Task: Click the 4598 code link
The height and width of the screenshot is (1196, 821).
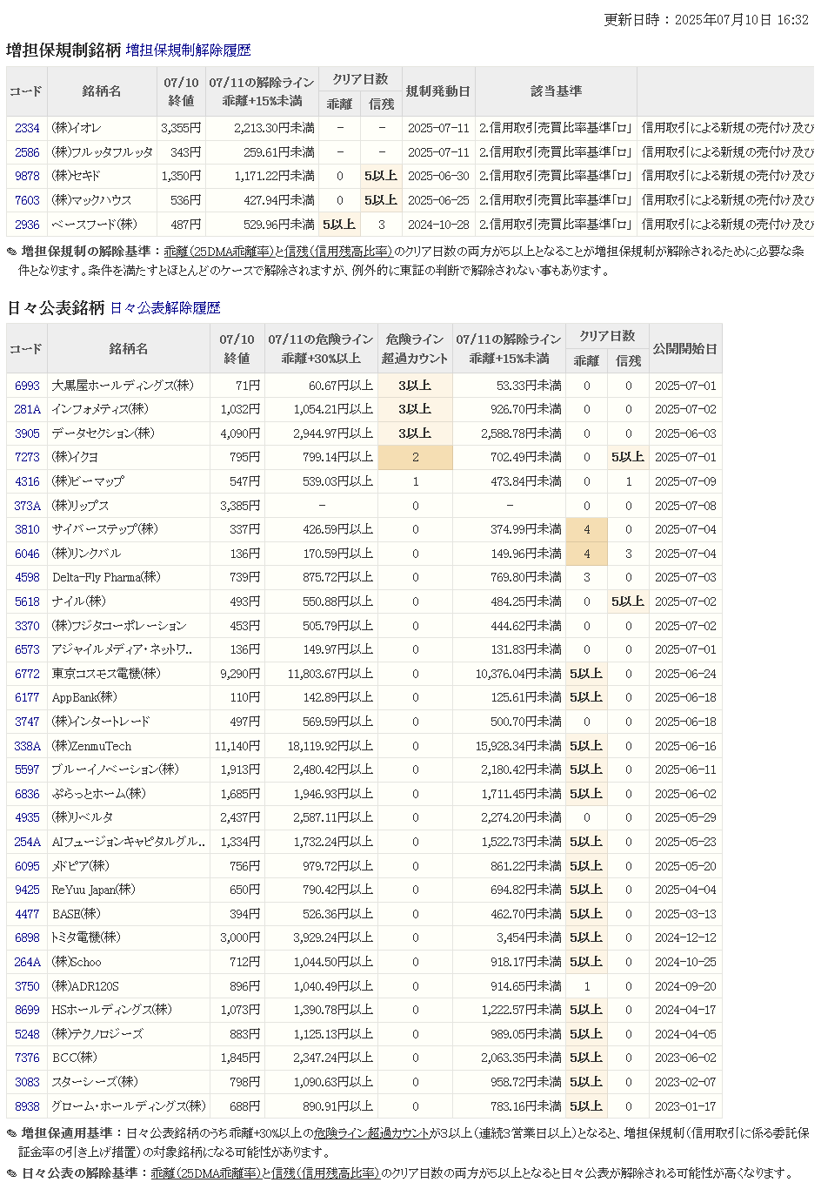Action: pyautogui.click(x=27, y=577)
